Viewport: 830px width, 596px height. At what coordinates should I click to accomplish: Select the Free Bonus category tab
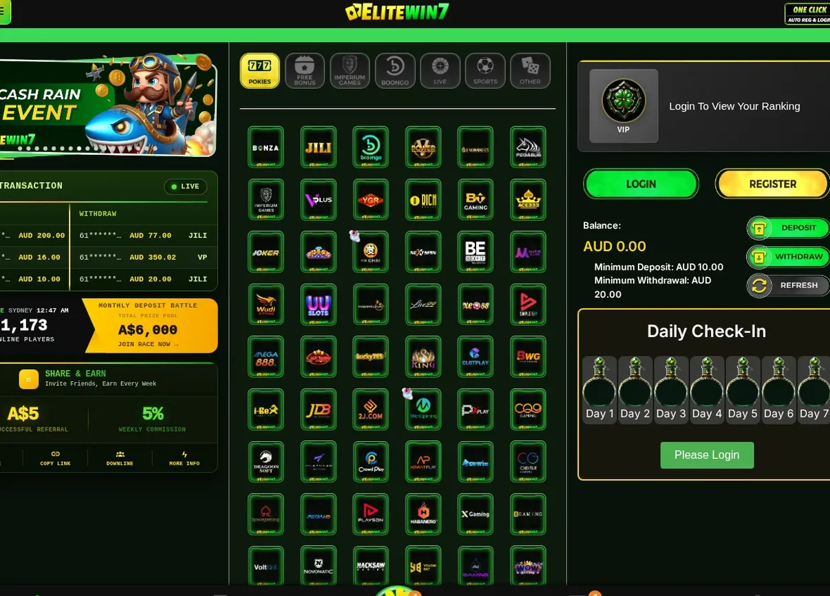click(305, 71)
